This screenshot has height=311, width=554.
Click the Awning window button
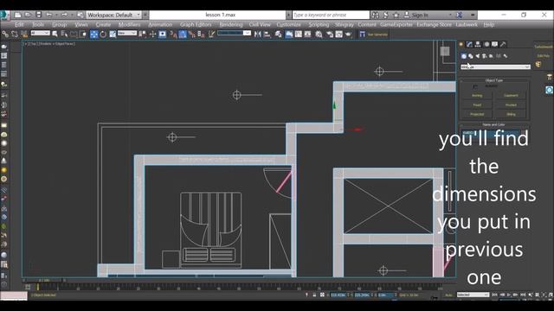coord(477,96)
